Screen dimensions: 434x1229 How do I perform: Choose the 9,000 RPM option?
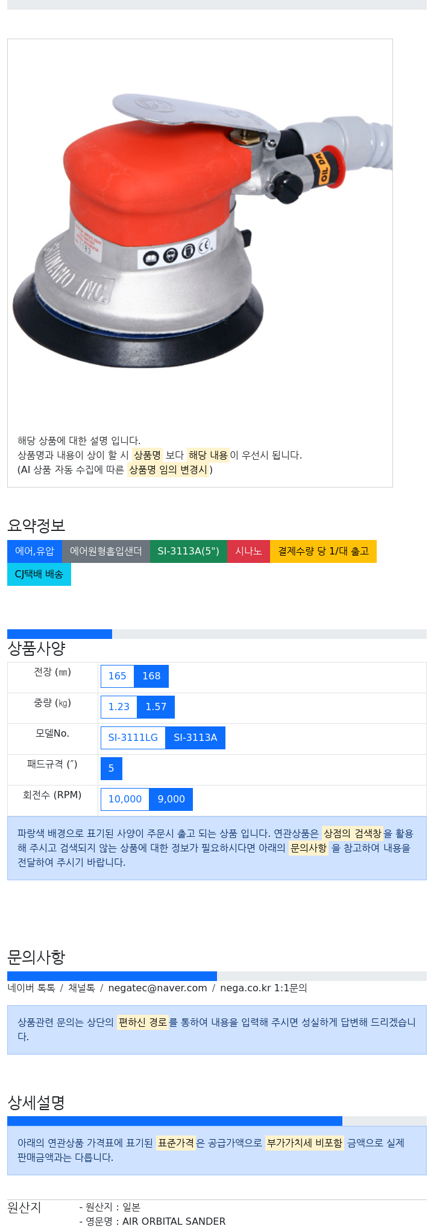click(171, 799)
